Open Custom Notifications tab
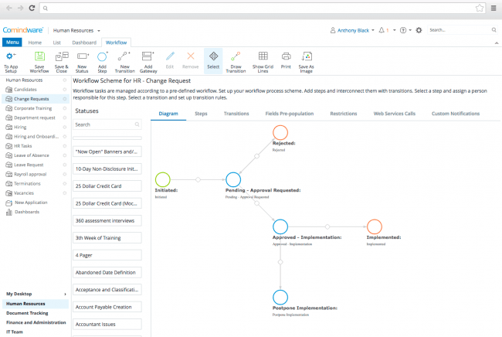 pyautogui.click(x=456, y=114)
